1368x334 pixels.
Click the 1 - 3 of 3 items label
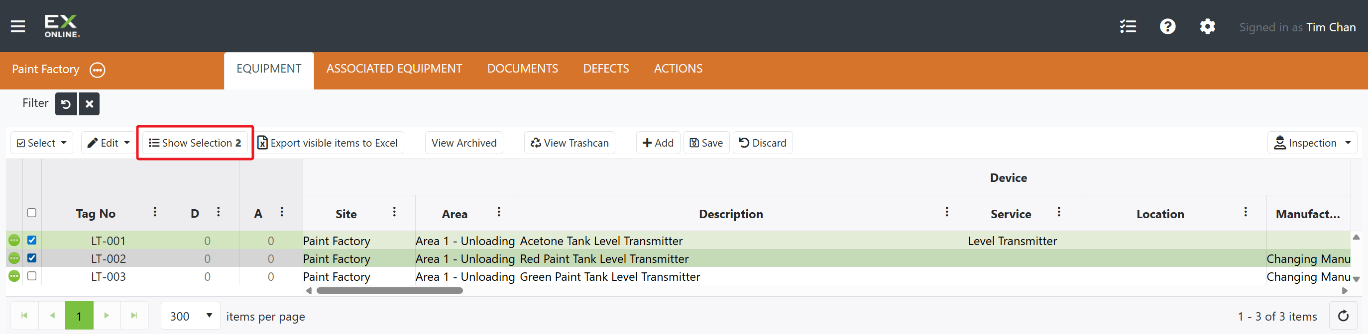1277,317
